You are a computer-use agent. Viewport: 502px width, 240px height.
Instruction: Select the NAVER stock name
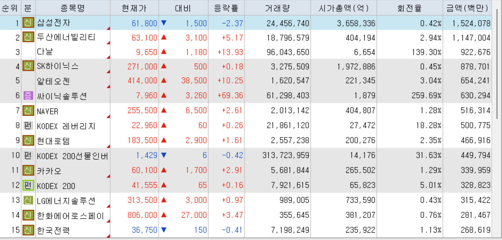[x=48, y=111]
